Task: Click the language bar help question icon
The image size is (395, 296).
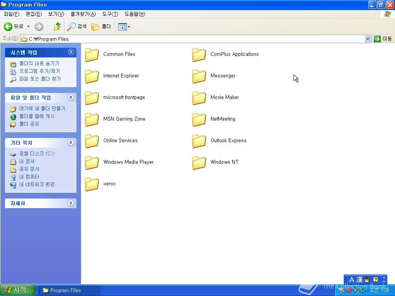Action: coord(376,279)
